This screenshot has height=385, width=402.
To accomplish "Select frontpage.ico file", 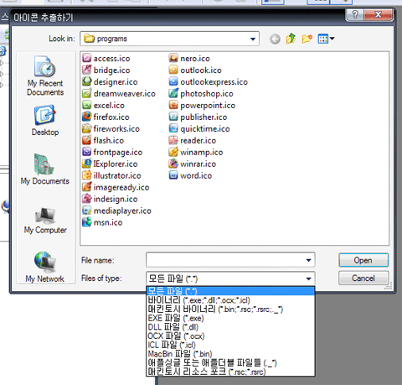I will click(x=112, y=152).
